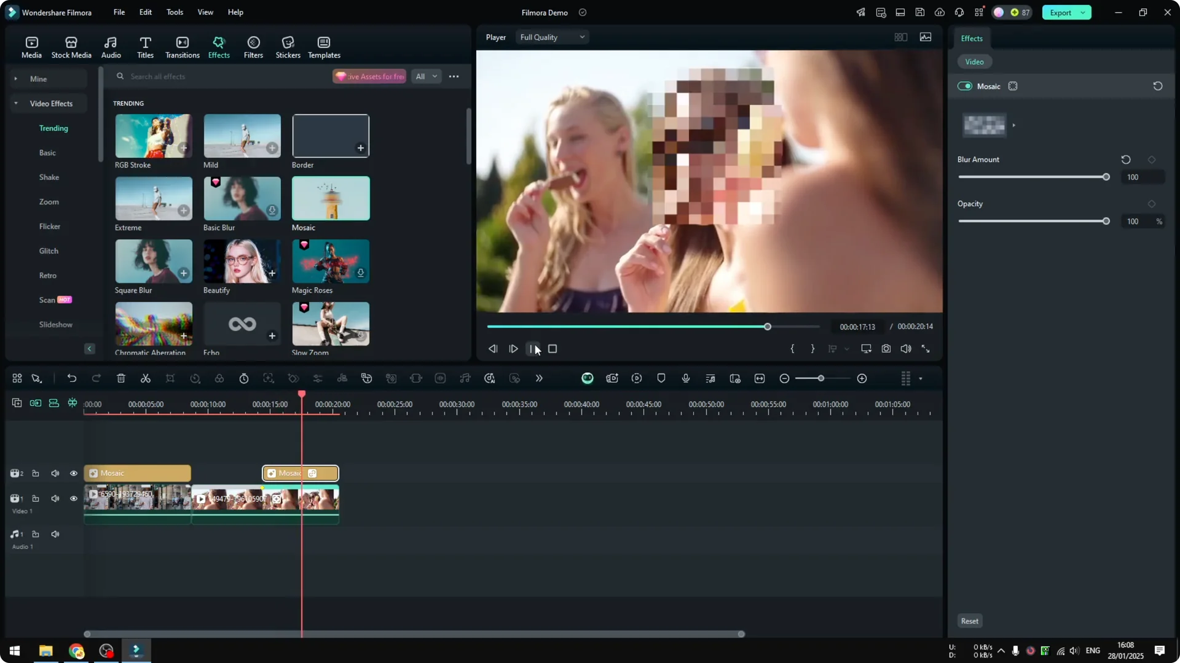The height and width of the screenshot is (663, 1180).
Task: Switch to the Transitions tab
Action: tap(182, 46)
